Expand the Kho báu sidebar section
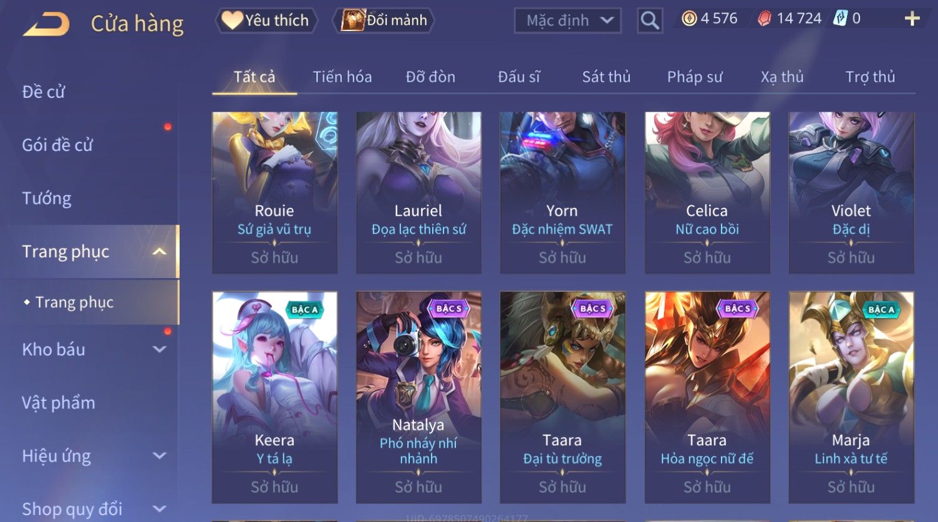The width and height of the screenshot is (938, 522). [x=160, y=349]
